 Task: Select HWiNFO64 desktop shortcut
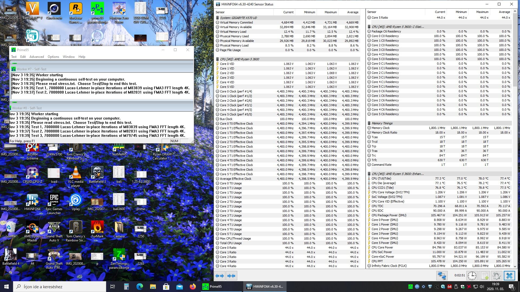click(x=32, y=202)
